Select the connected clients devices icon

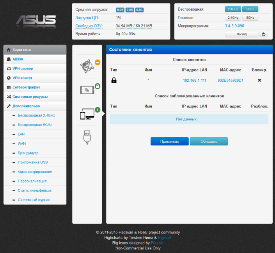pyautogui.click(x=87, y=114)
